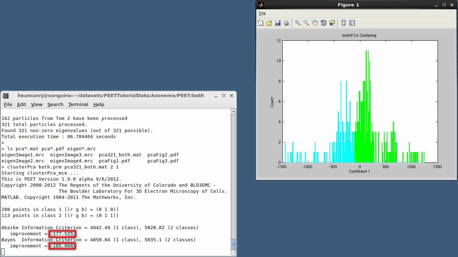
Task: Open the terminal Search menu
Action: click(55, 104)
